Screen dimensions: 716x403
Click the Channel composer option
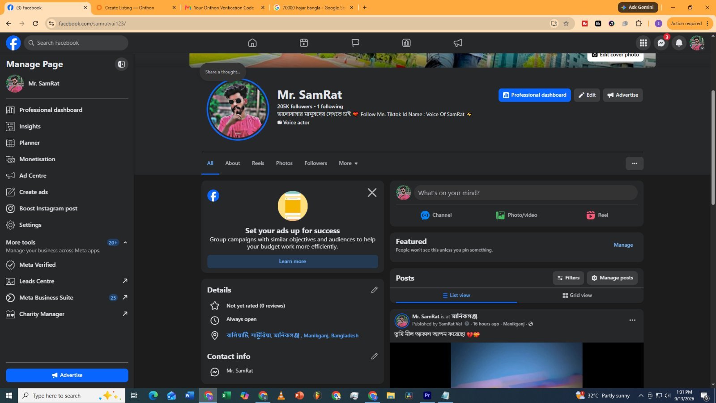(436, 215)
